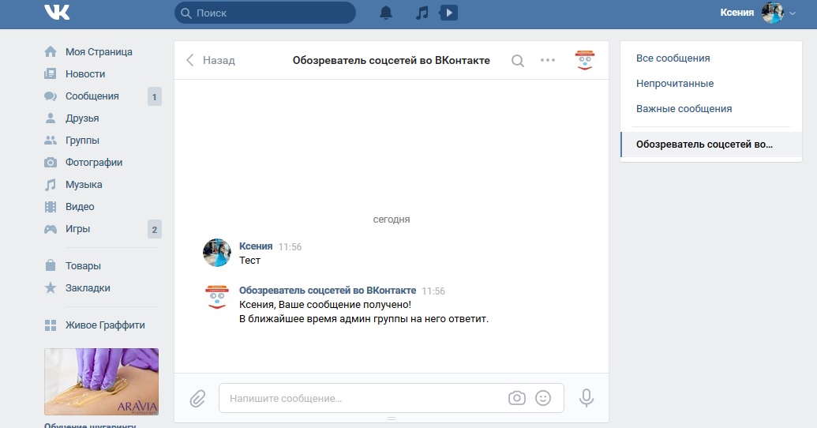This screenshot has width=817, height=428.
Task: Click the camera icon in the message field
Action: click(x=517, y=398)
